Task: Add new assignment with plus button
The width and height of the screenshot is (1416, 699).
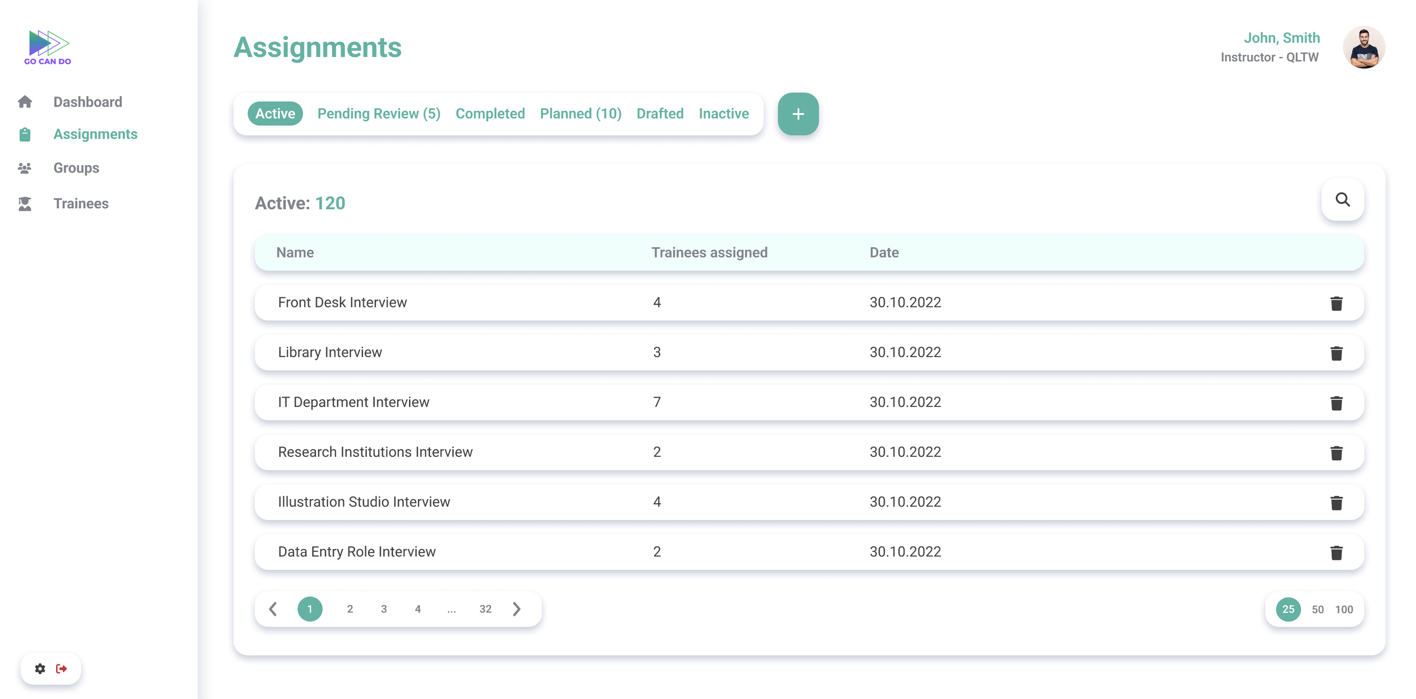Action: [797, 114]
